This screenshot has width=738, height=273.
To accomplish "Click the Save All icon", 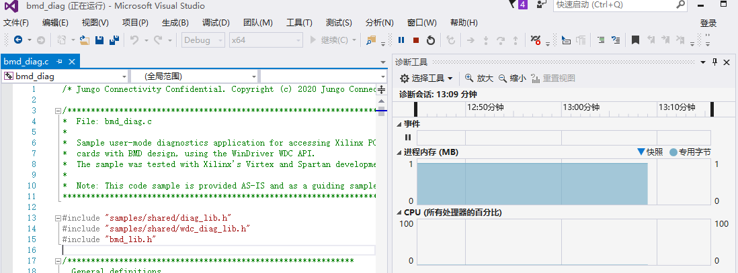I will pyautogui.click(x=114, y=40).
